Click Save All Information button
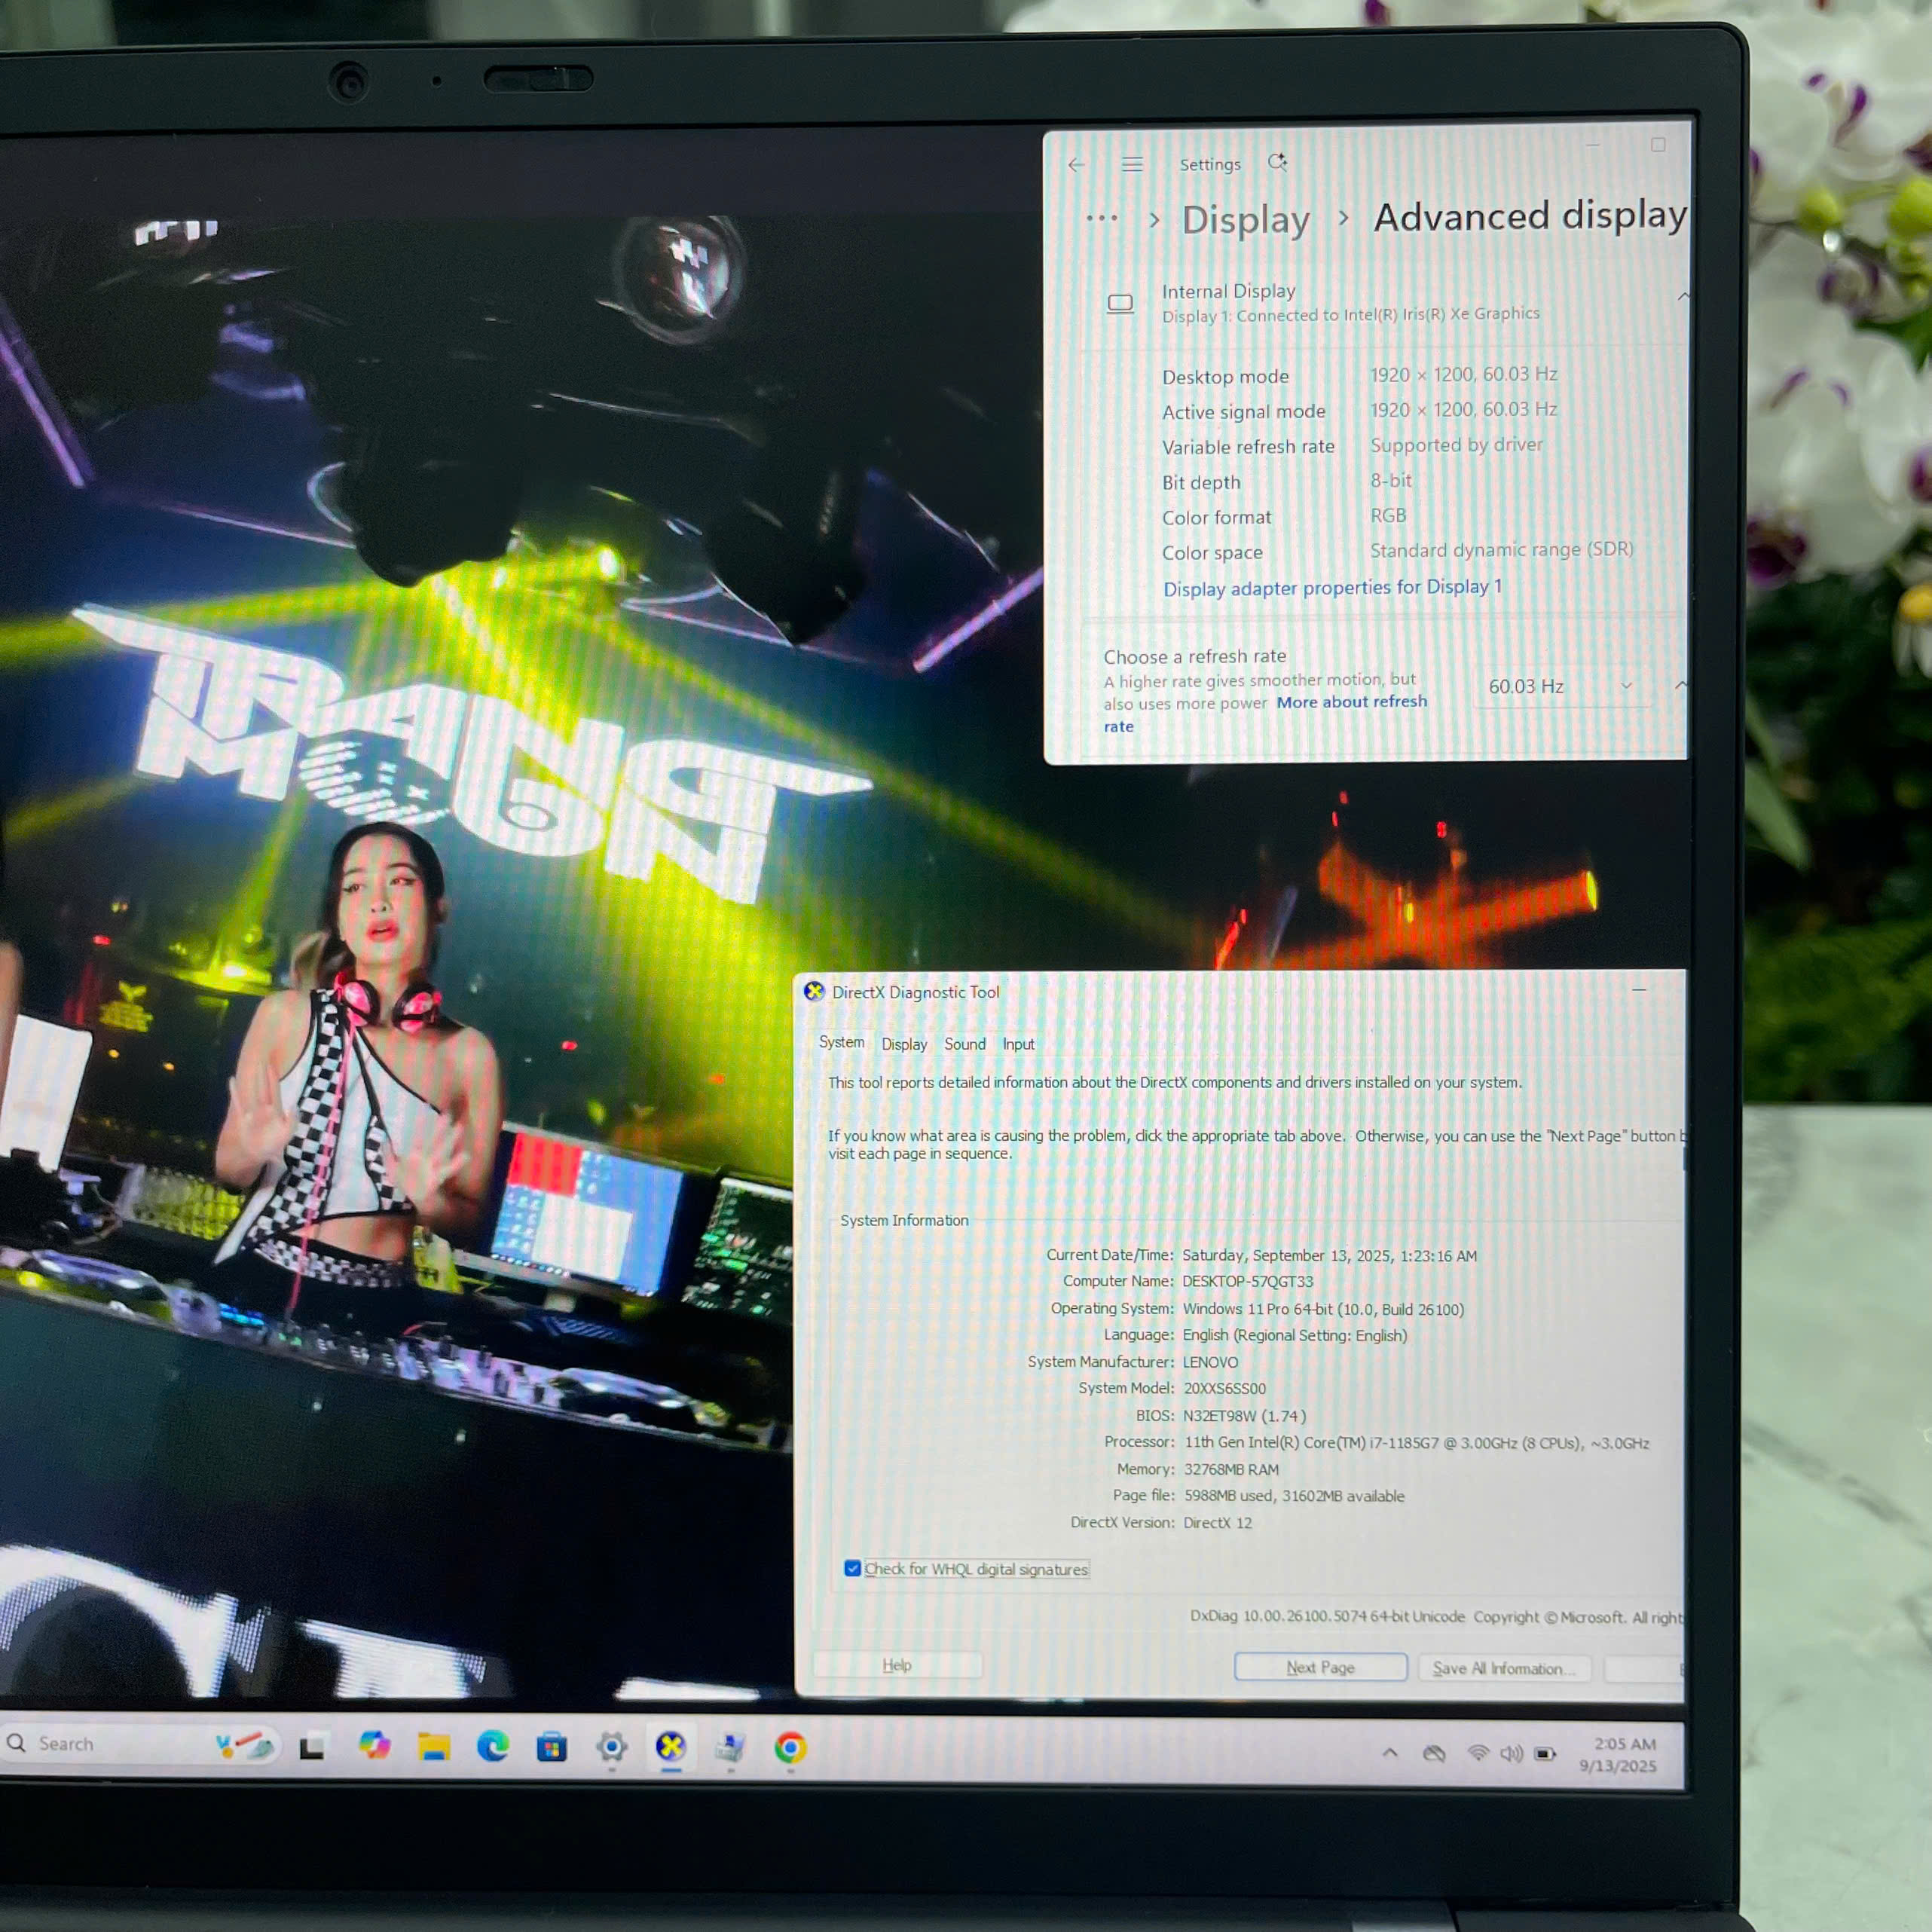Screen dimensions: 1932x1932 click(x=1504, y=1668)
